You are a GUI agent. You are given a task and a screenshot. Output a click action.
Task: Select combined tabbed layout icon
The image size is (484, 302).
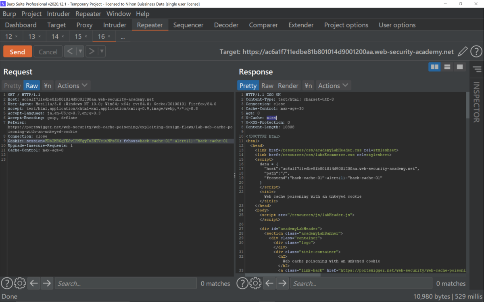[x=459, y=67]
